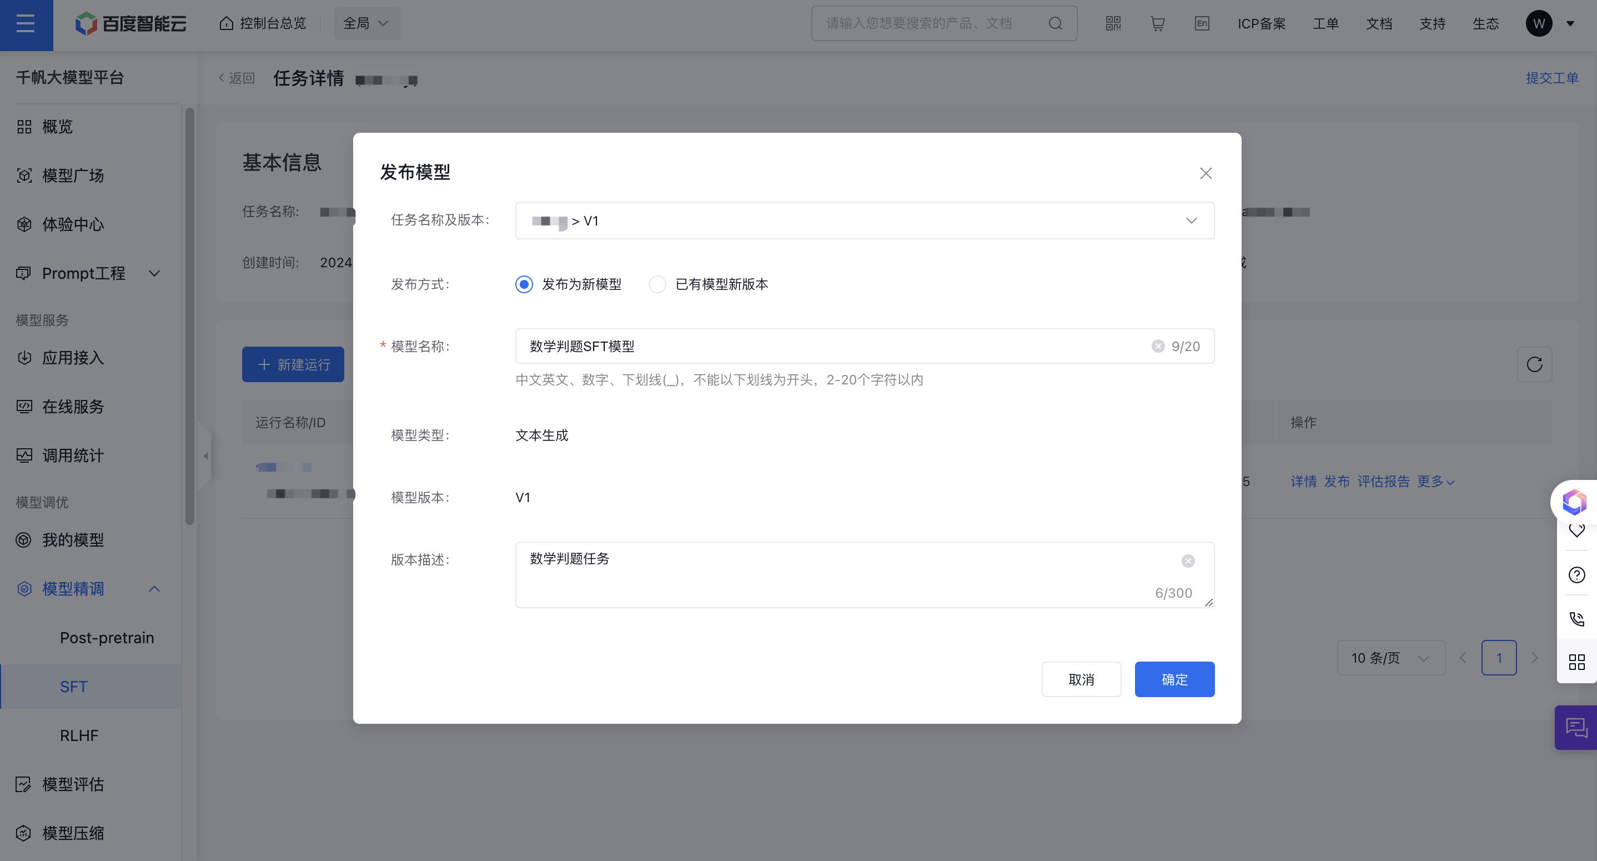Viewport: 1597px width, 861px height.
Task: Click the 版本描述 text area
Action: 864,574
